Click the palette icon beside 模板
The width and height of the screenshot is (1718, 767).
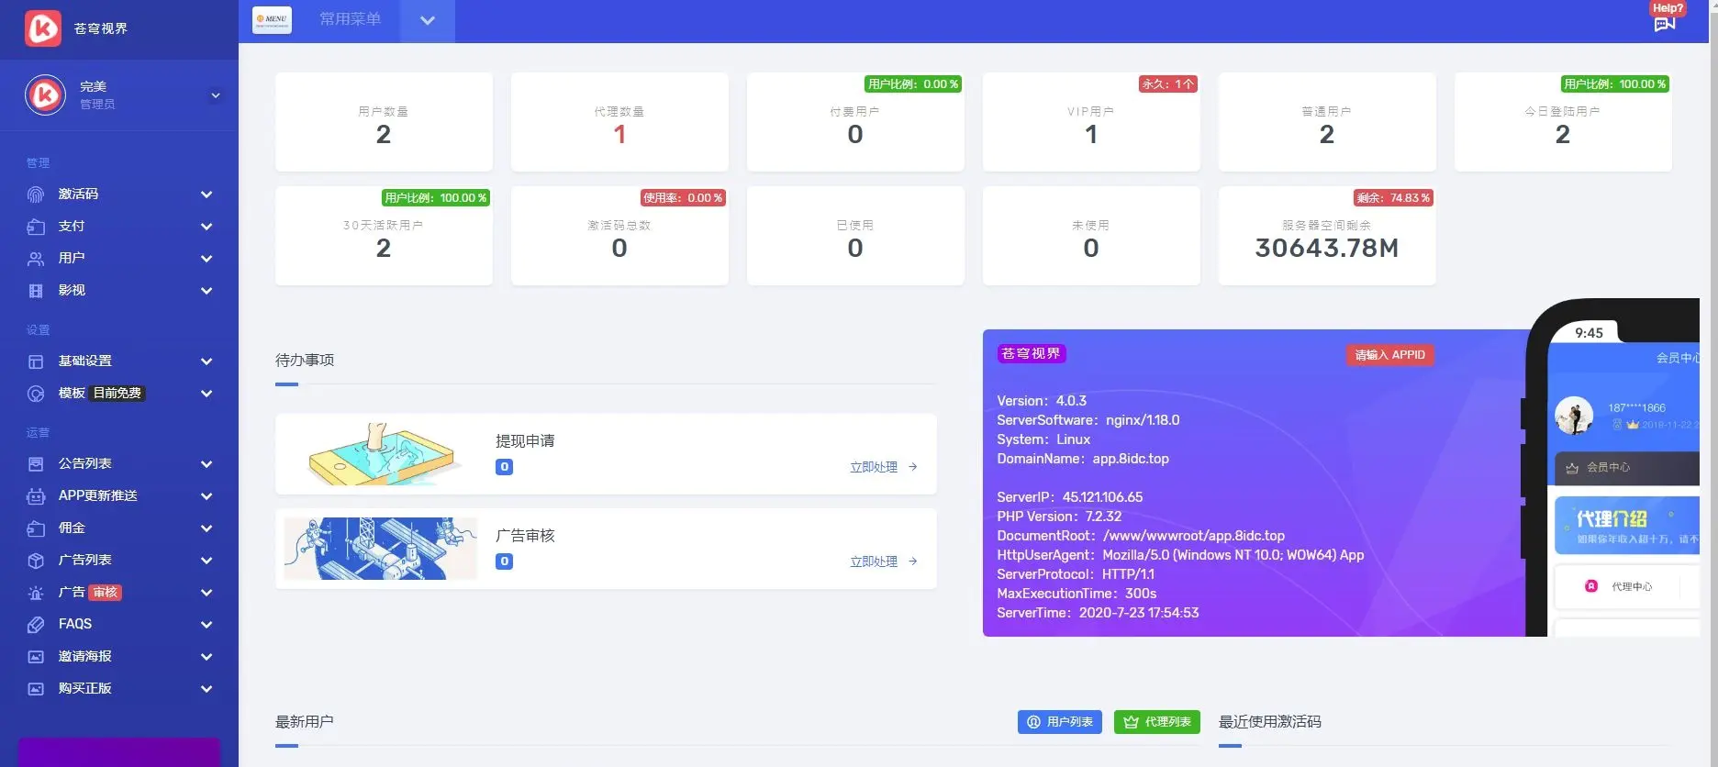[36, 394]
